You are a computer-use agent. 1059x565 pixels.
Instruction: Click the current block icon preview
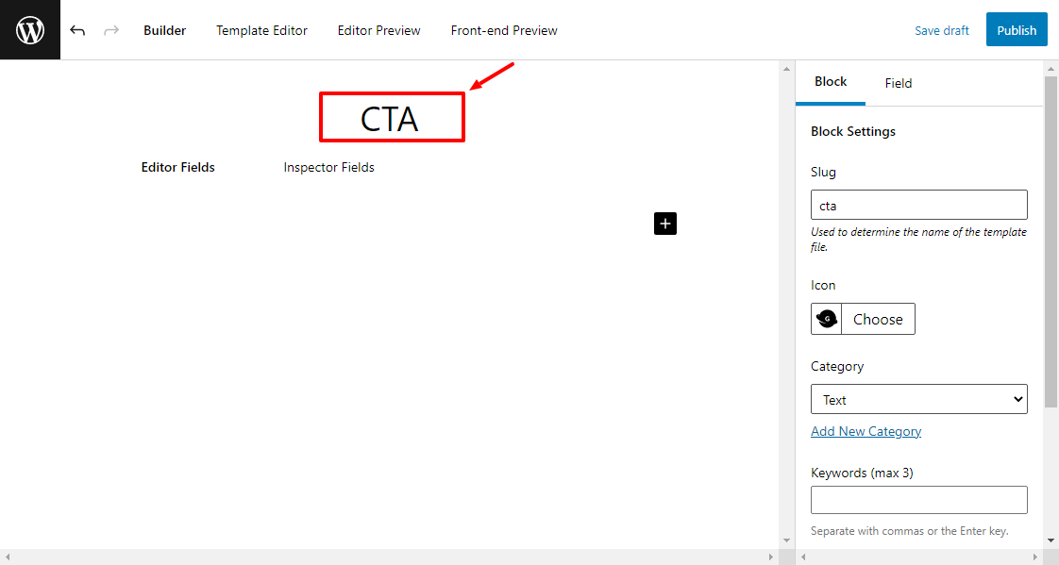click(827, 319)
